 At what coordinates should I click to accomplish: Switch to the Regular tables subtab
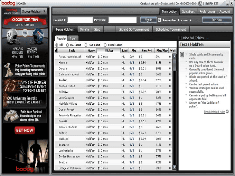click(61, 38)
